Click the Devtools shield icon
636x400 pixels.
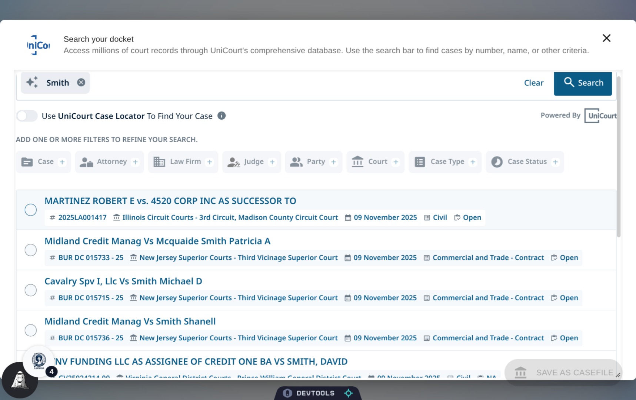tap(287, 393)
